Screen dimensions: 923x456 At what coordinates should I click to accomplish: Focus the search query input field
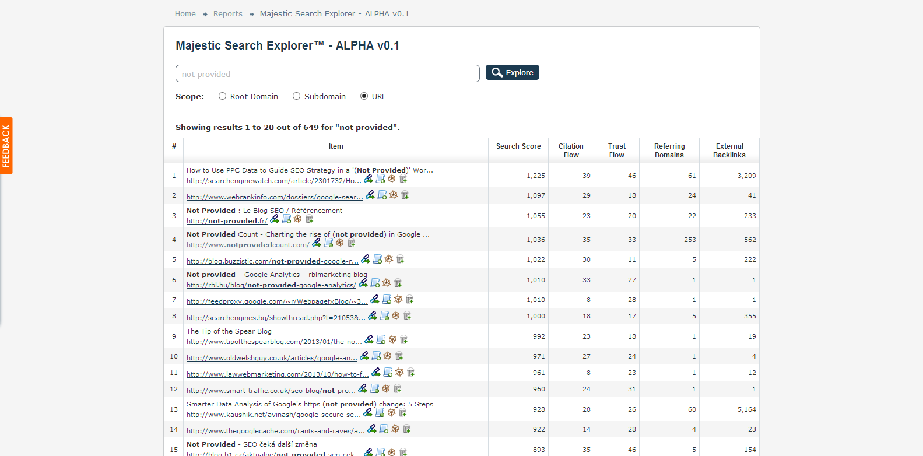click(327, 74)
